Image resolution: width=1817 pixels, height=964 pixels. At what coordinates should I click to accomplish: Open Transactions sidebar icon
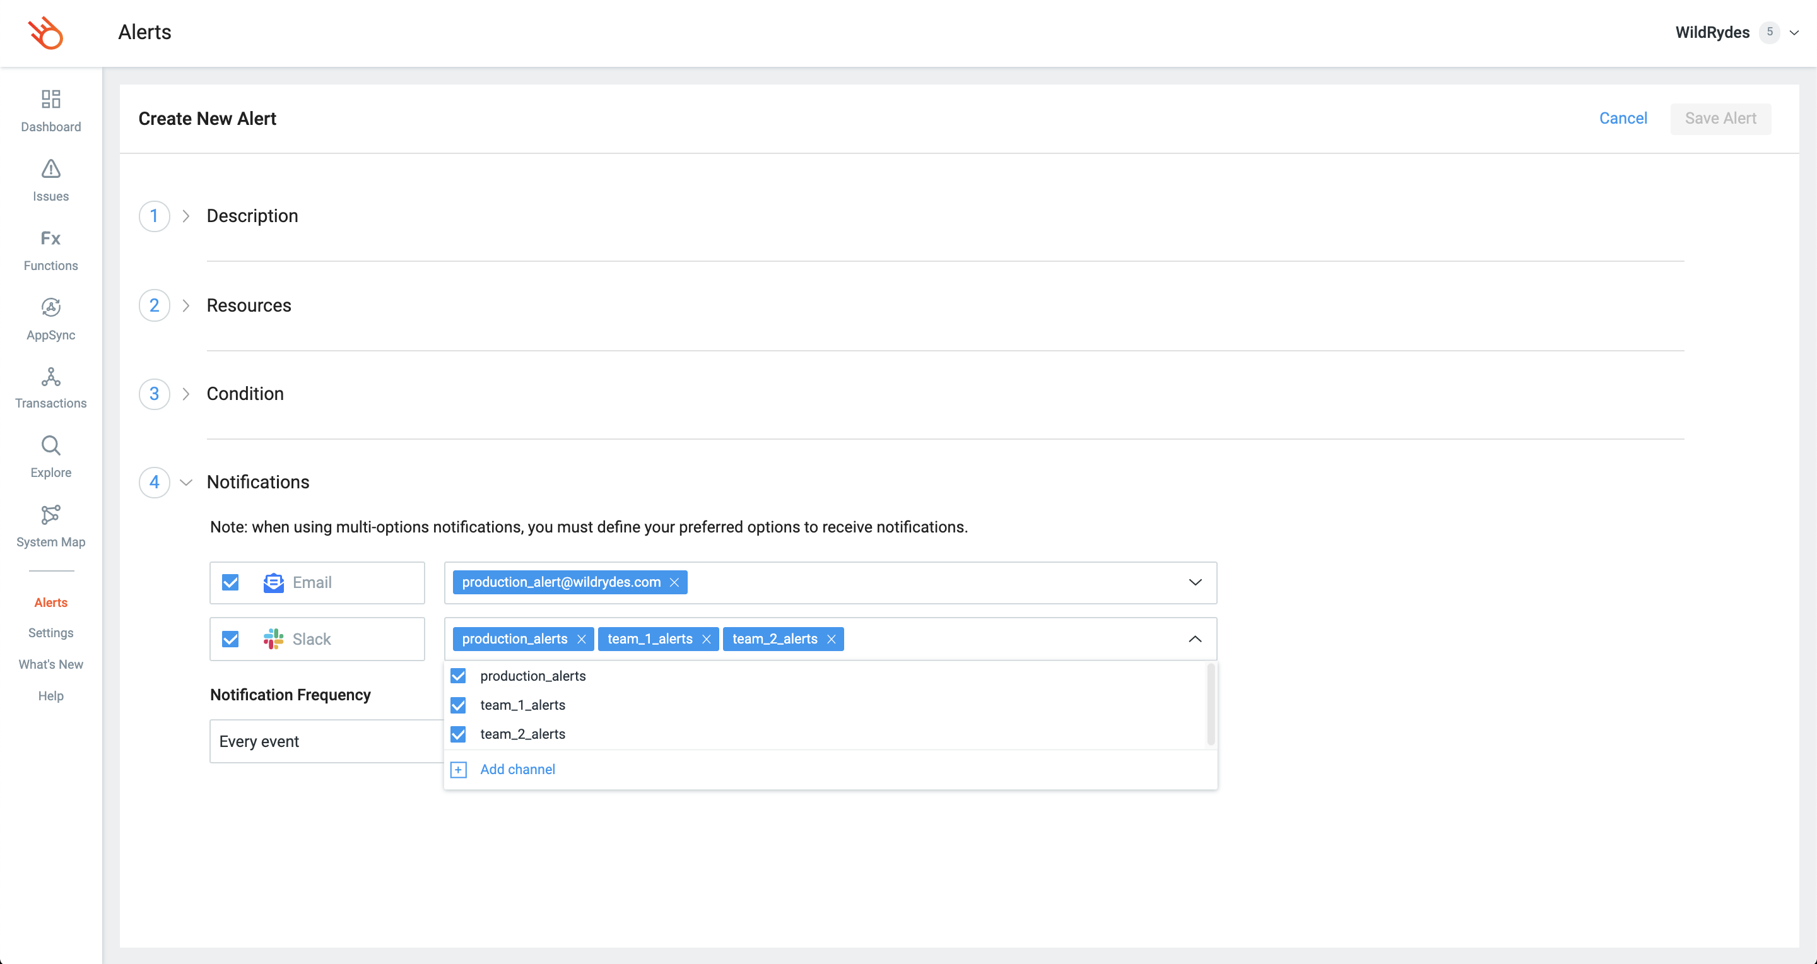pos(50,377)
